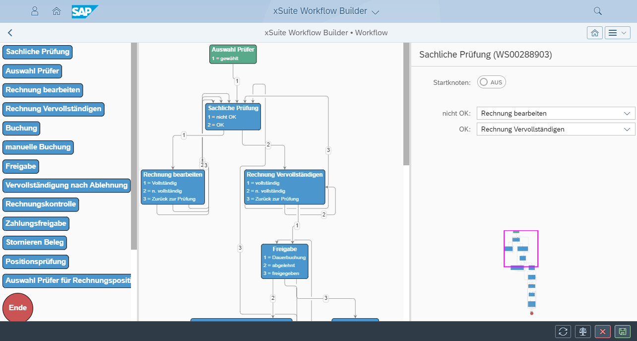Click the home icon in the top bar

coord(56,10)
